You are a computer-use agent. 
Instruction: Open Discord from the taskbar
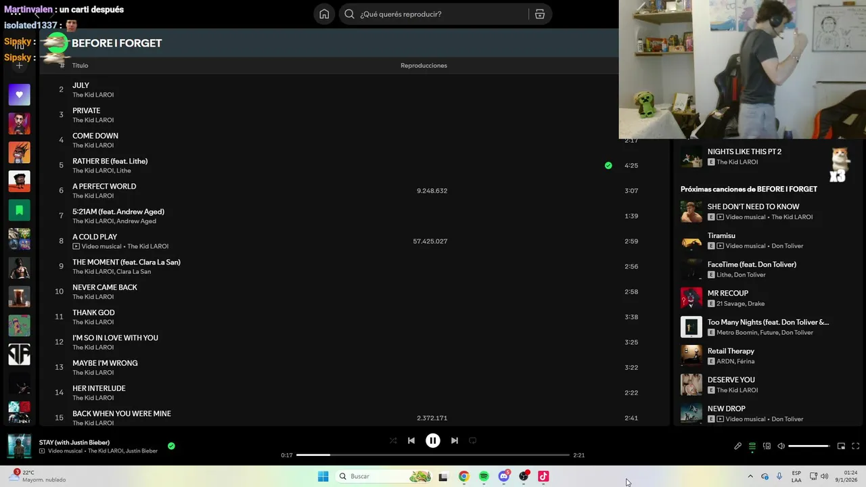pos(504,476)
